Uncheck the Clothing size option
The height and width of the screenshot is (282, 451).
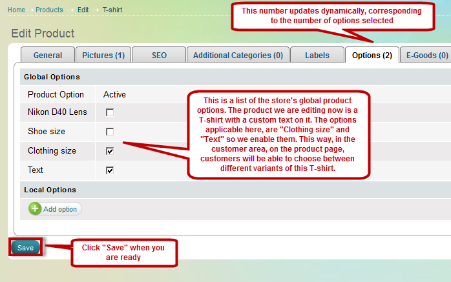pos(110,151)
